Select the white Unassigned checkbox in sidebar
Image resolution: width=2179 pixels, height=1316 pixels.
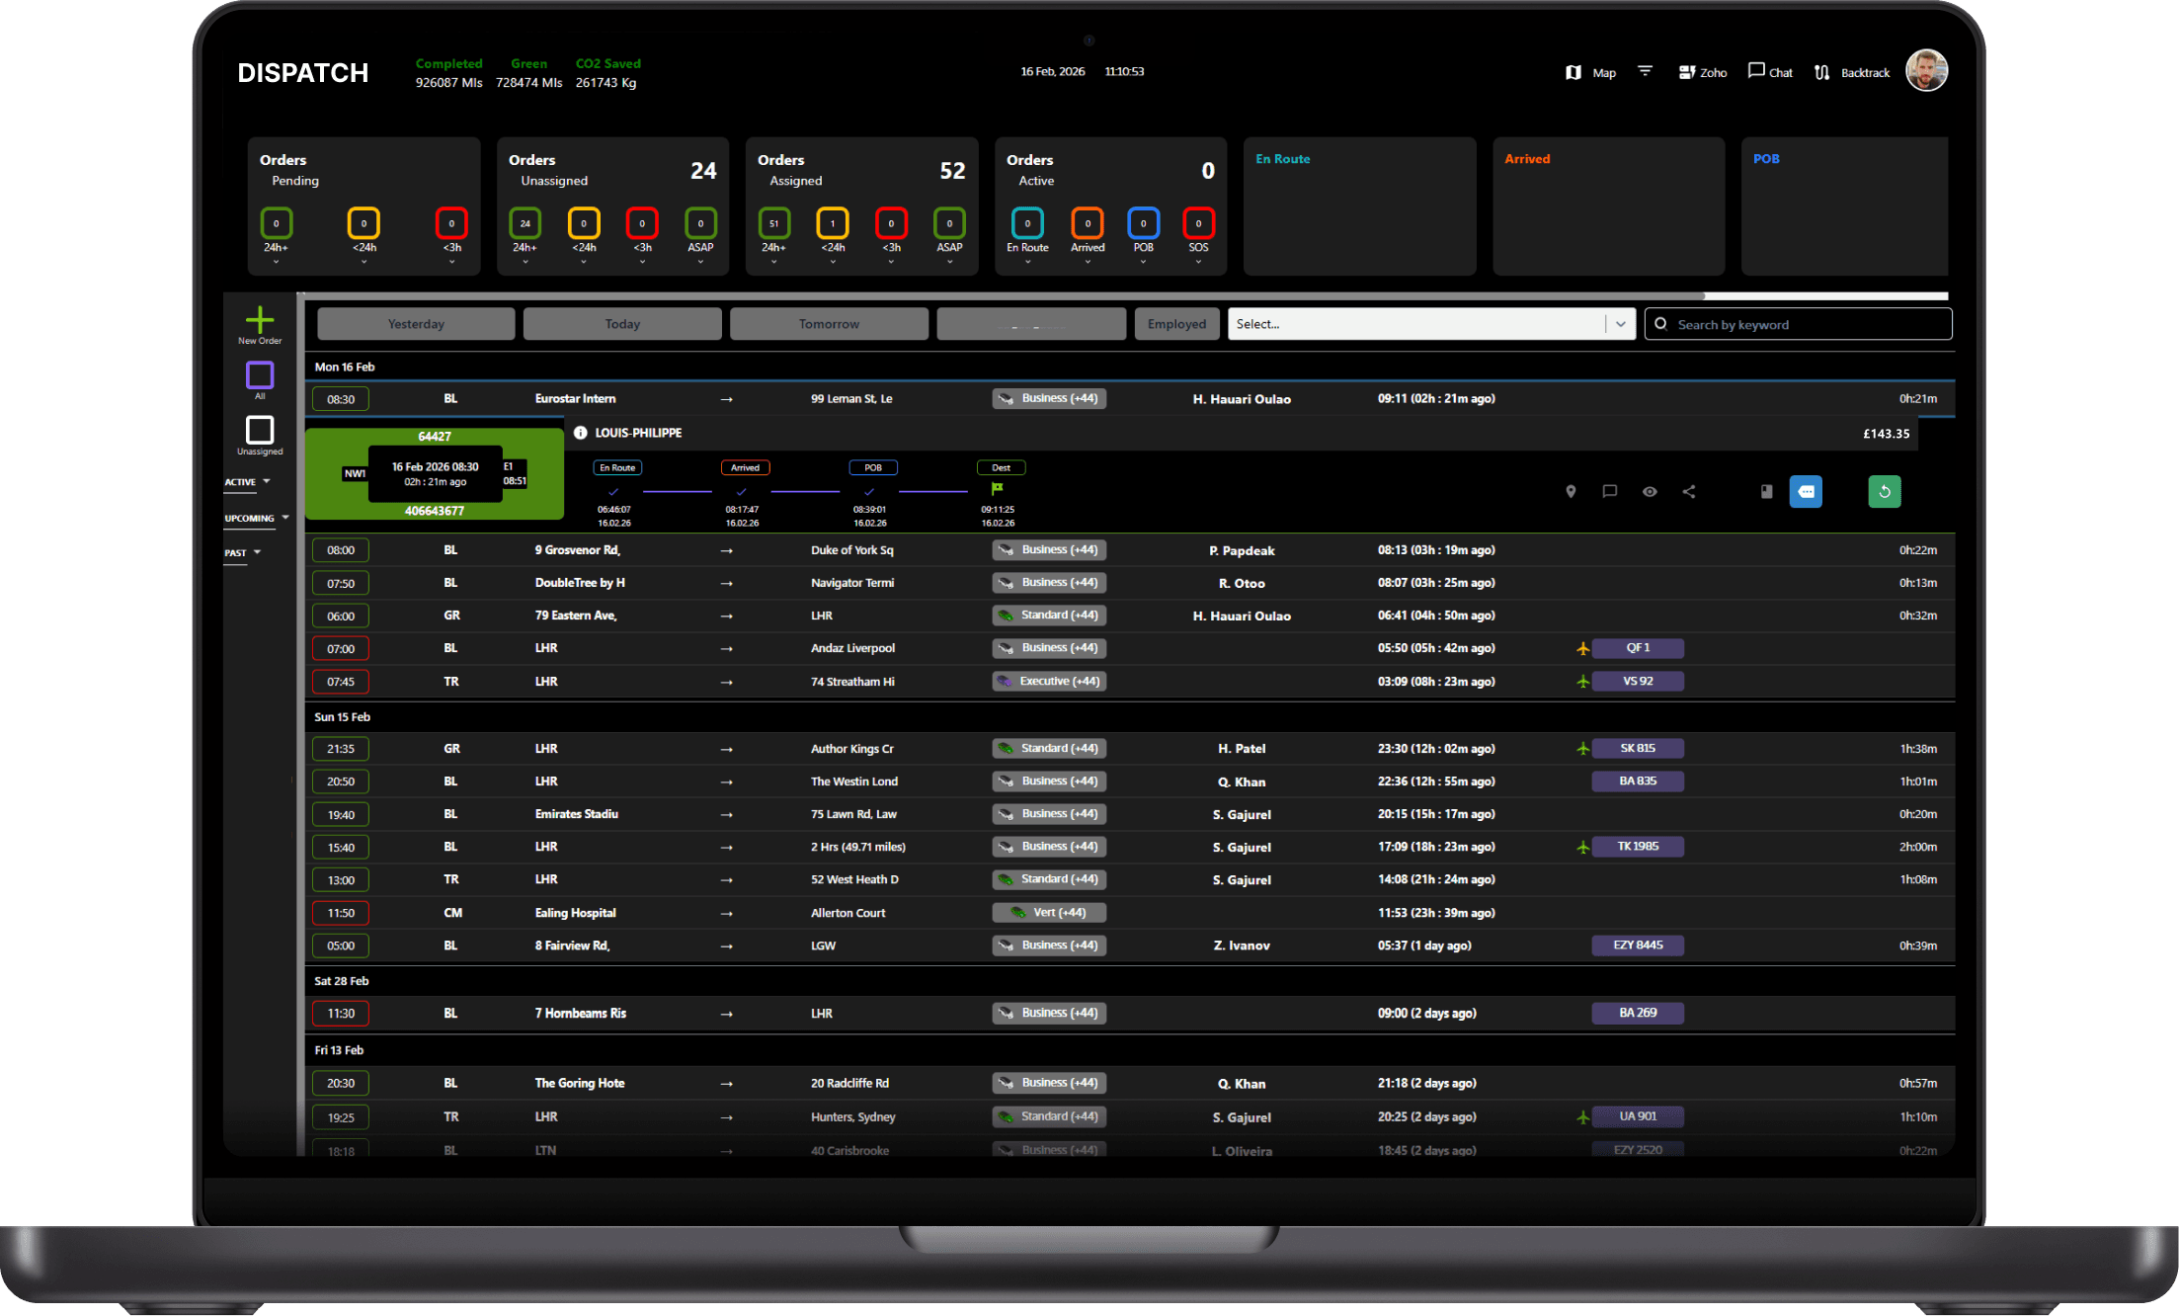[x=260, y=430]
